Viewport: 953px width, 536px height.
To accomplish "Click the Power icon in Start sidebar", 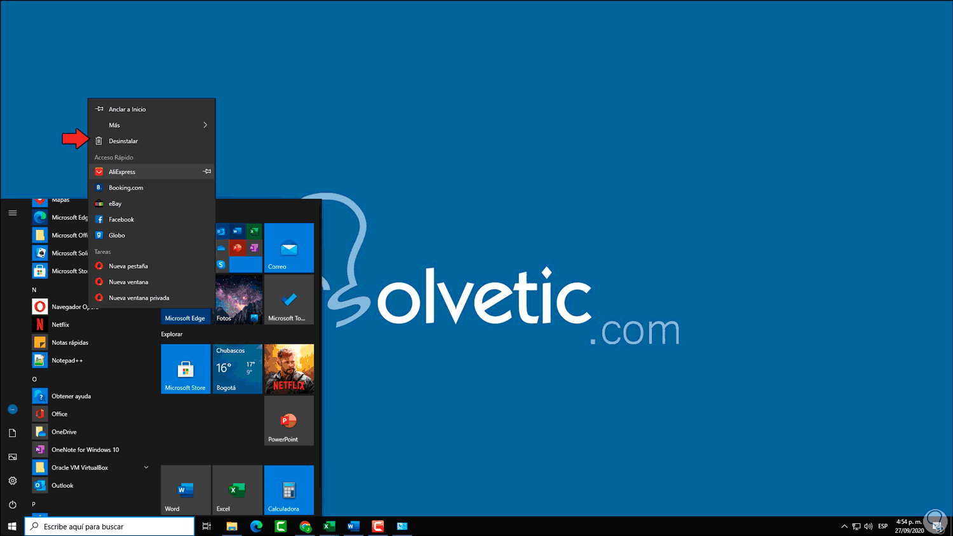I will pyautogui.click(x=13, y=504).
